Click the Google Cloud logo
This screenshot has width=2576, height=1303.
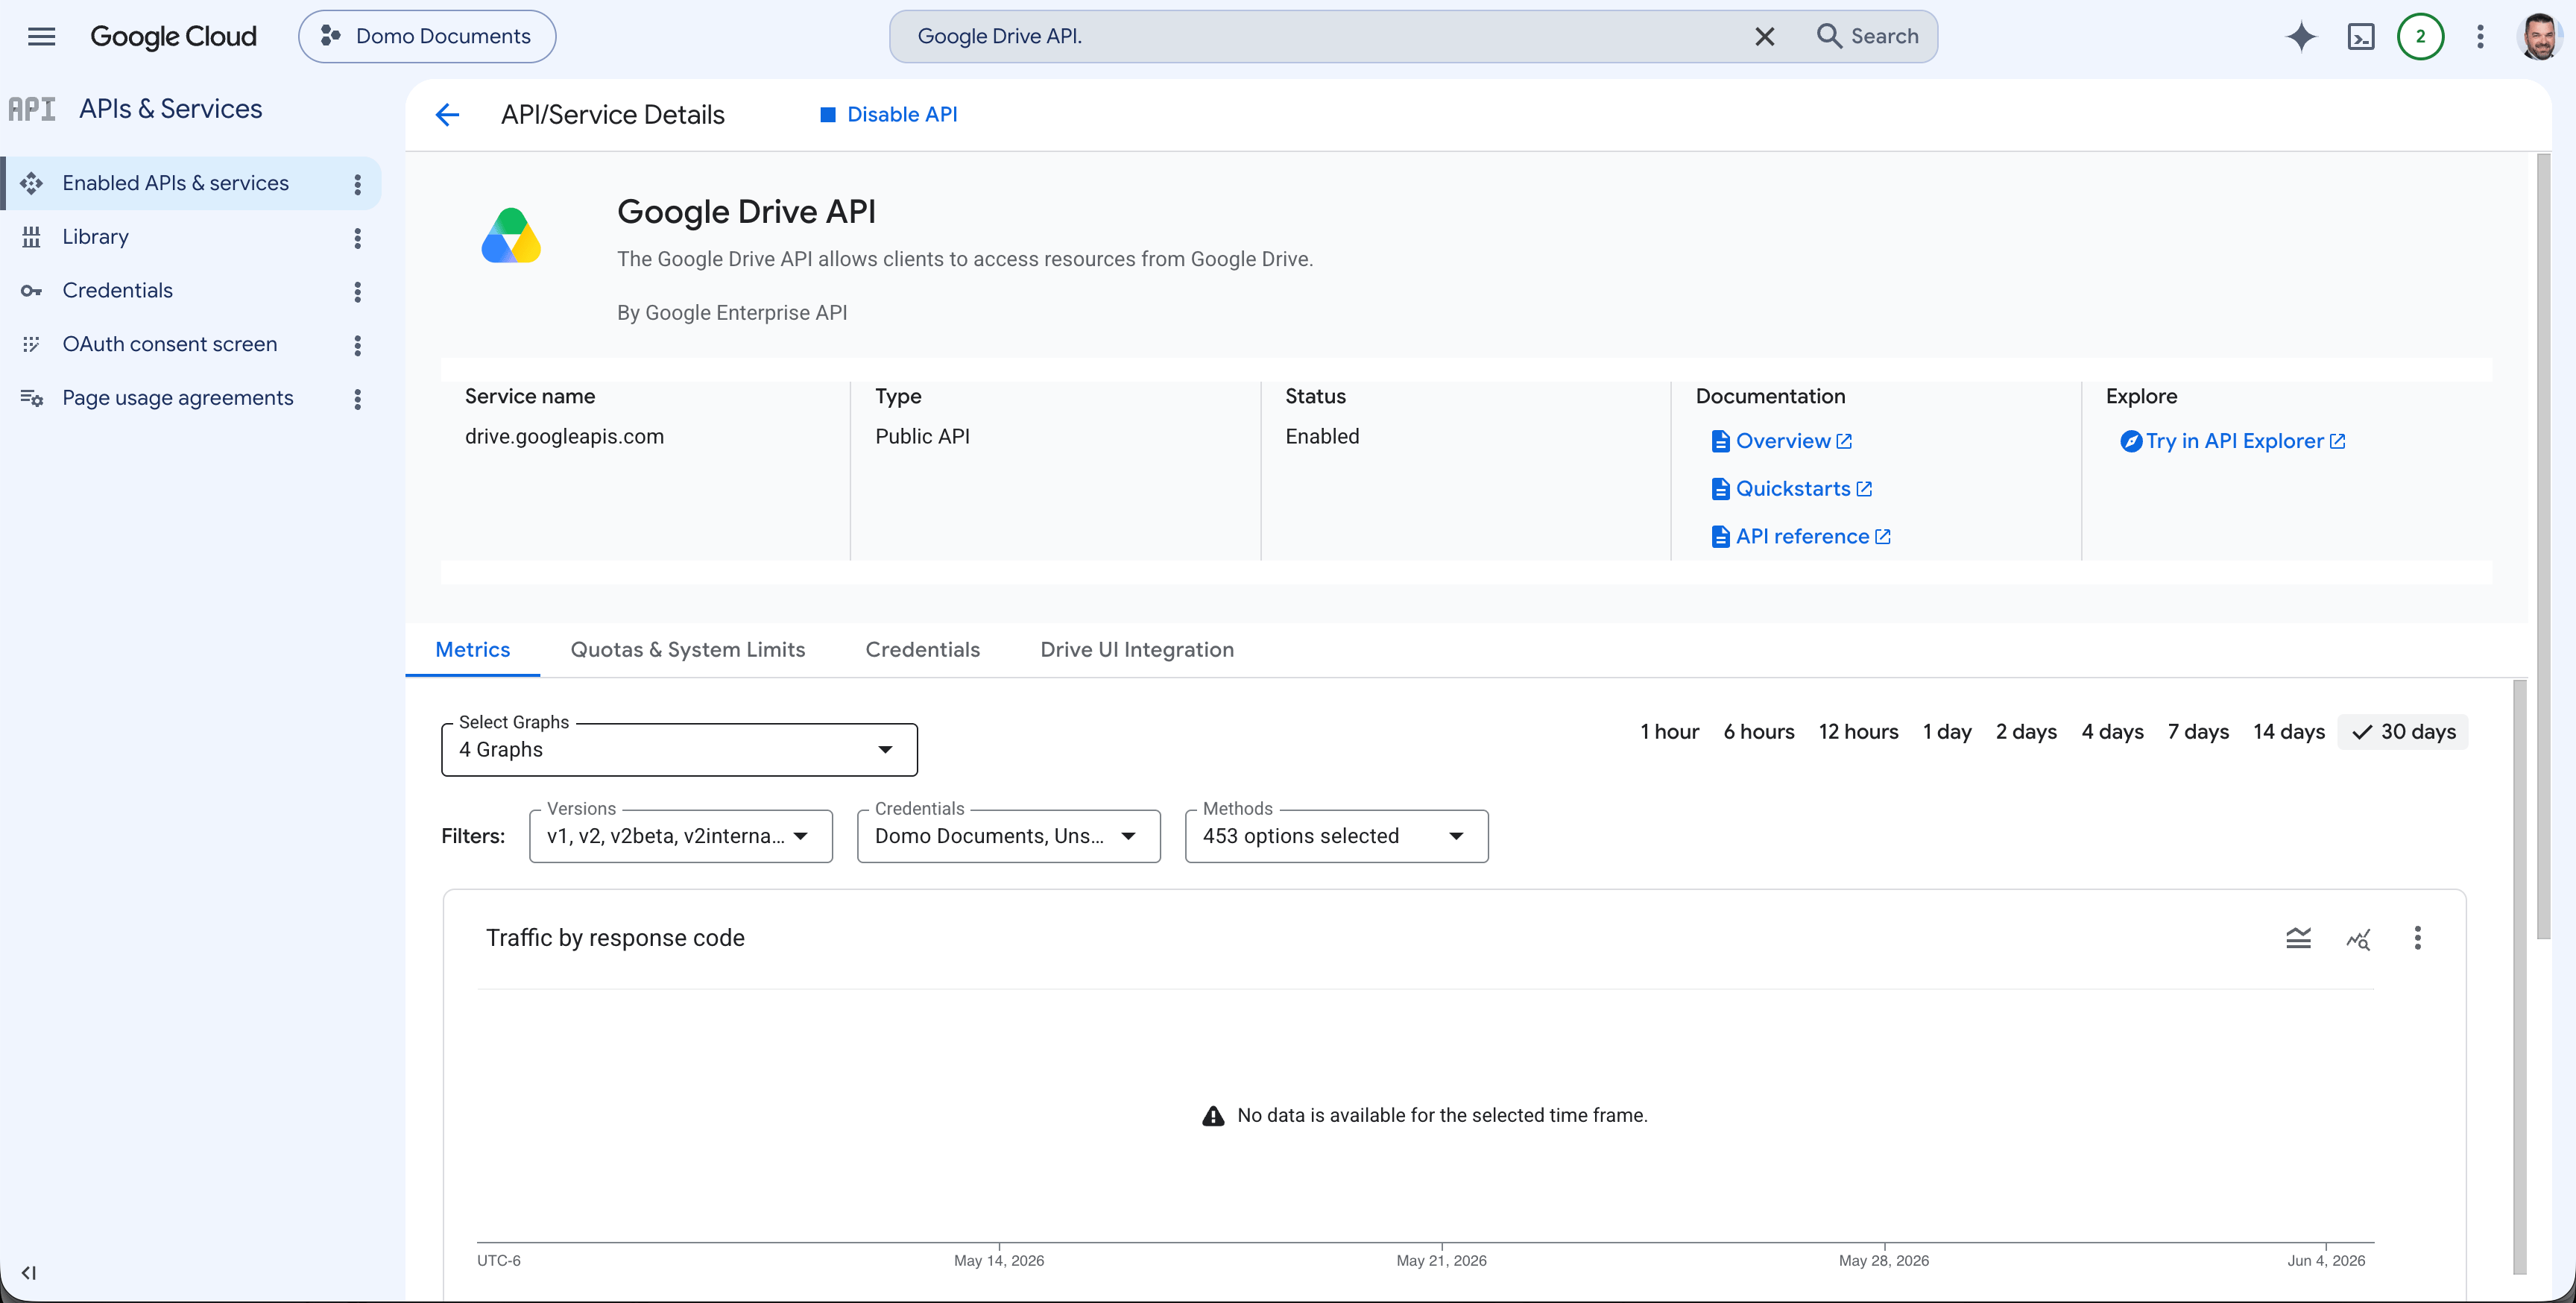(173, 37)
